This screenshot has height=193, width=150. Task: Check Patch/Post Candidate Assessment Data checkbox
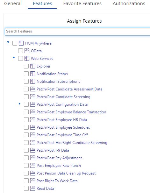click(x=26, y=89)
